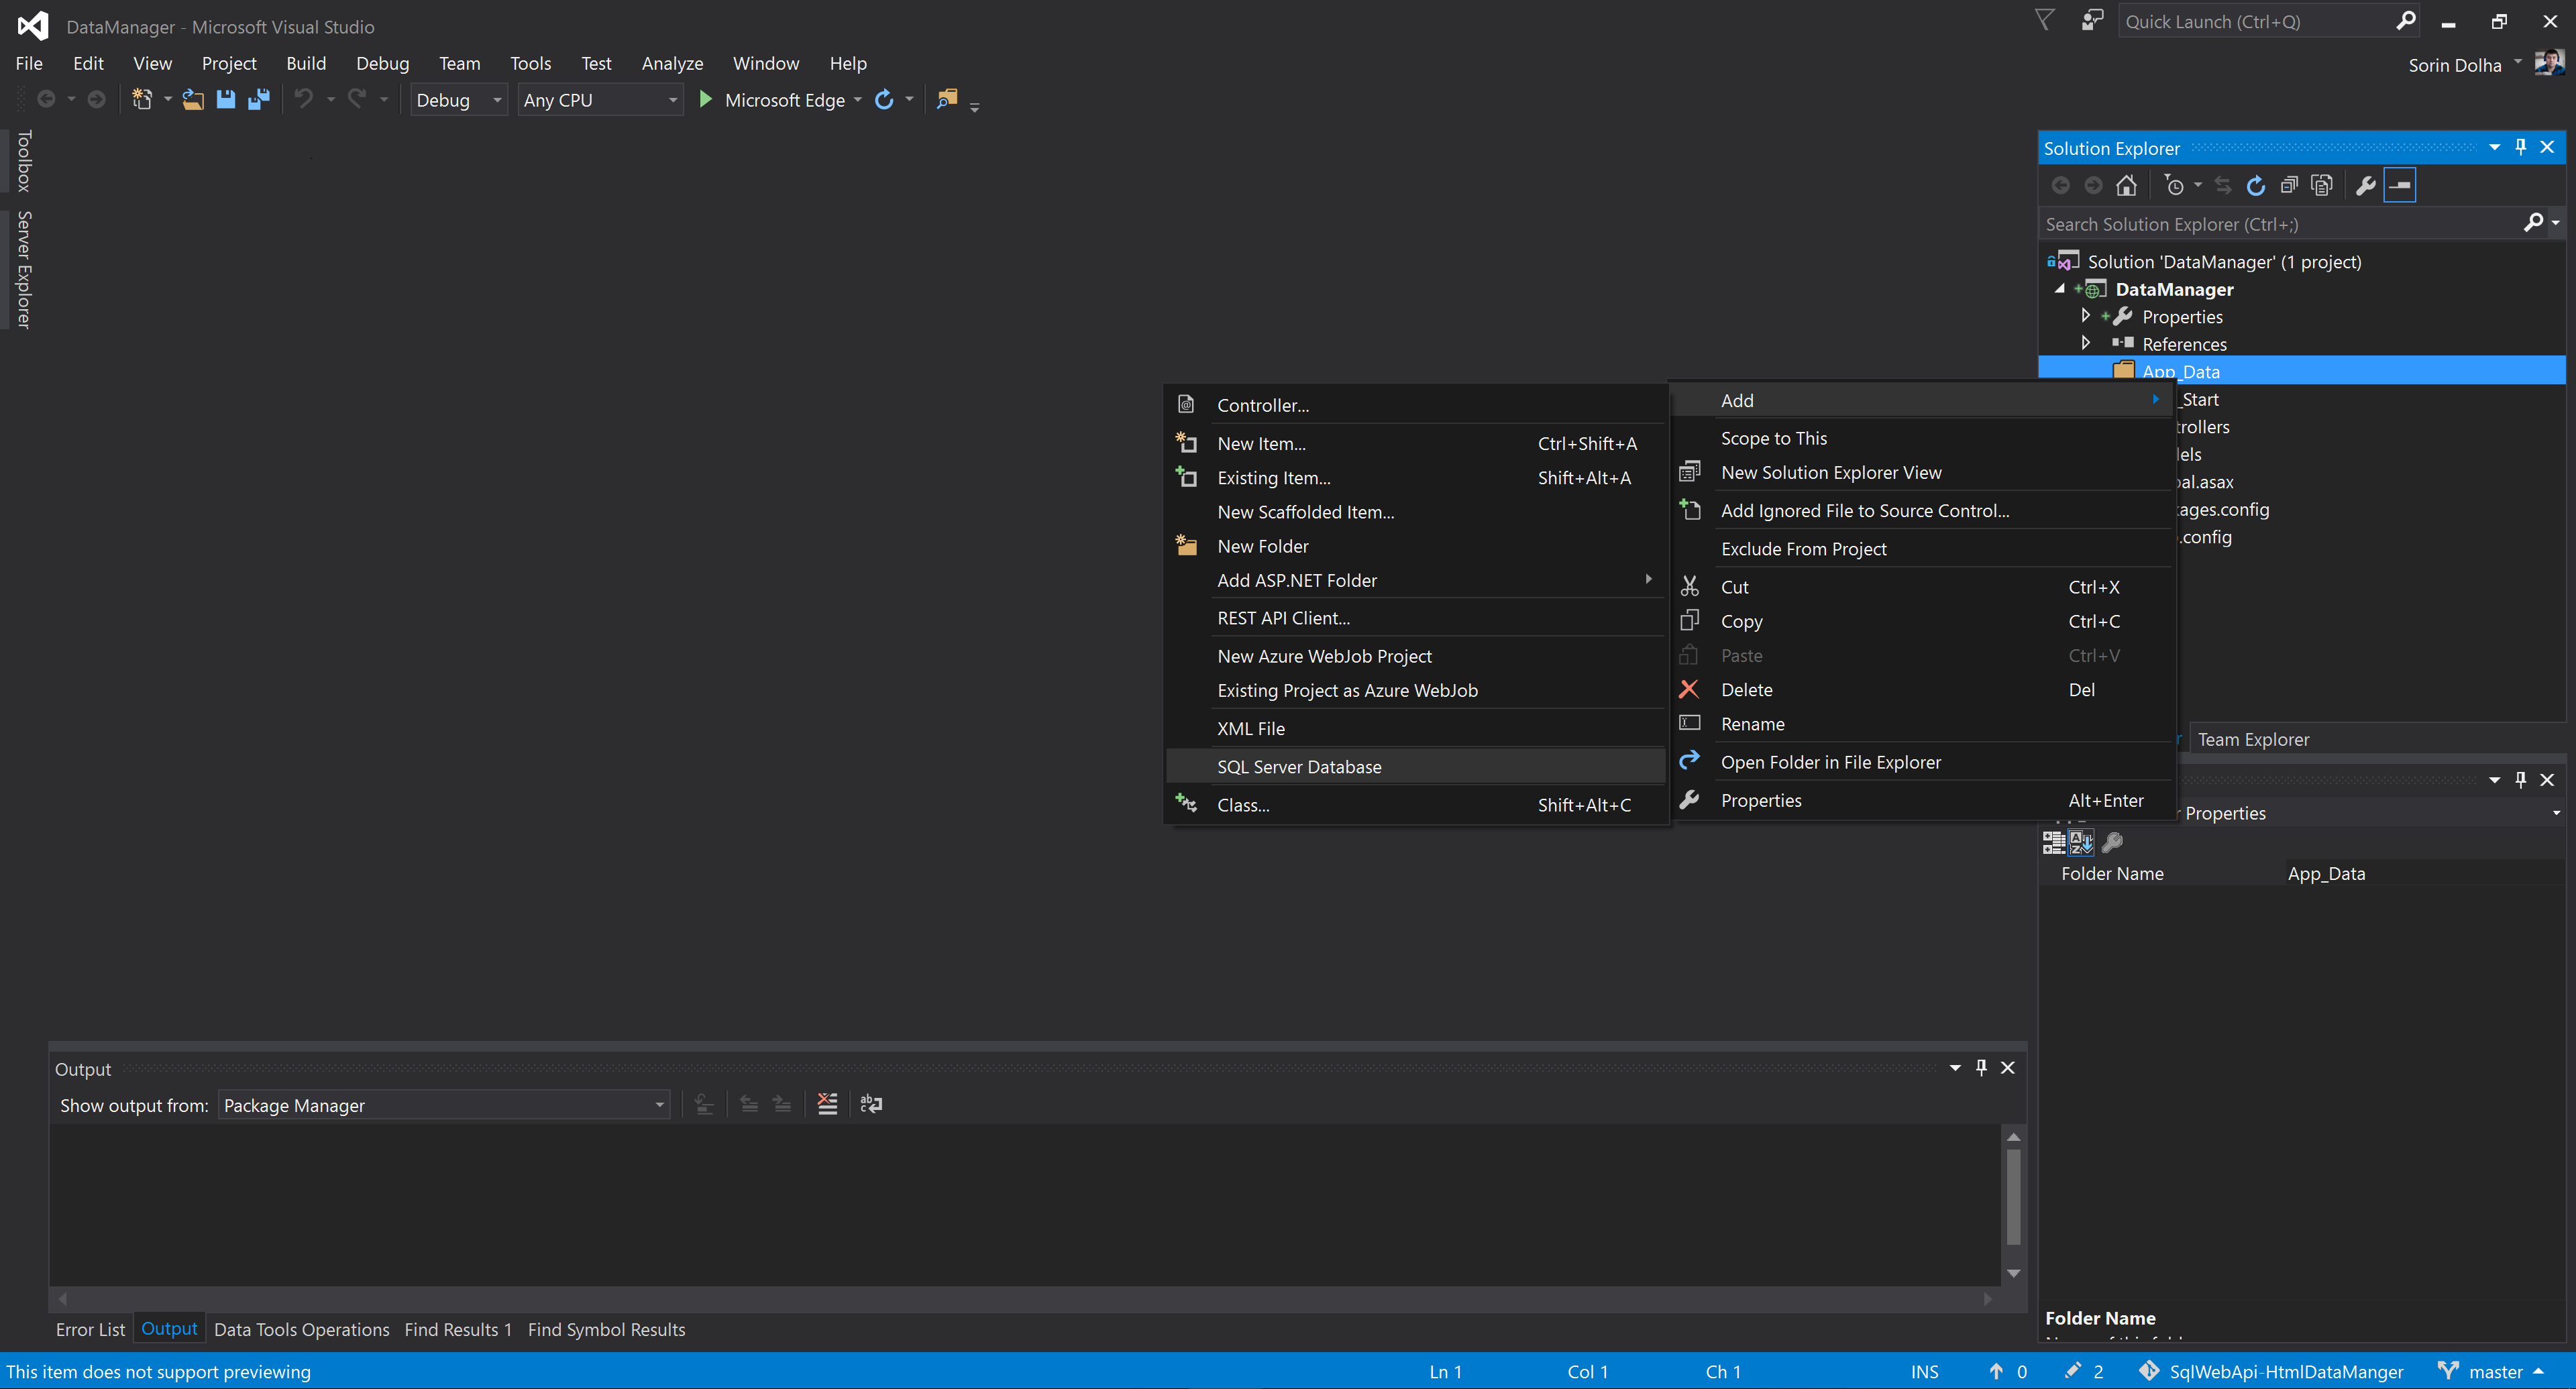Toggle Show All Files in Solution Explorer

coord(2322,185)
